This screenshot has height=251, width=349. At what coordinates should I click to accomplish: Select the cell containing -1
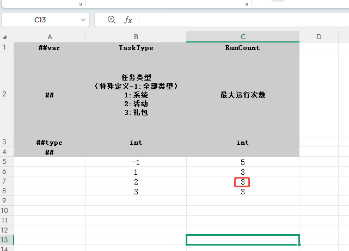[136, 162]
